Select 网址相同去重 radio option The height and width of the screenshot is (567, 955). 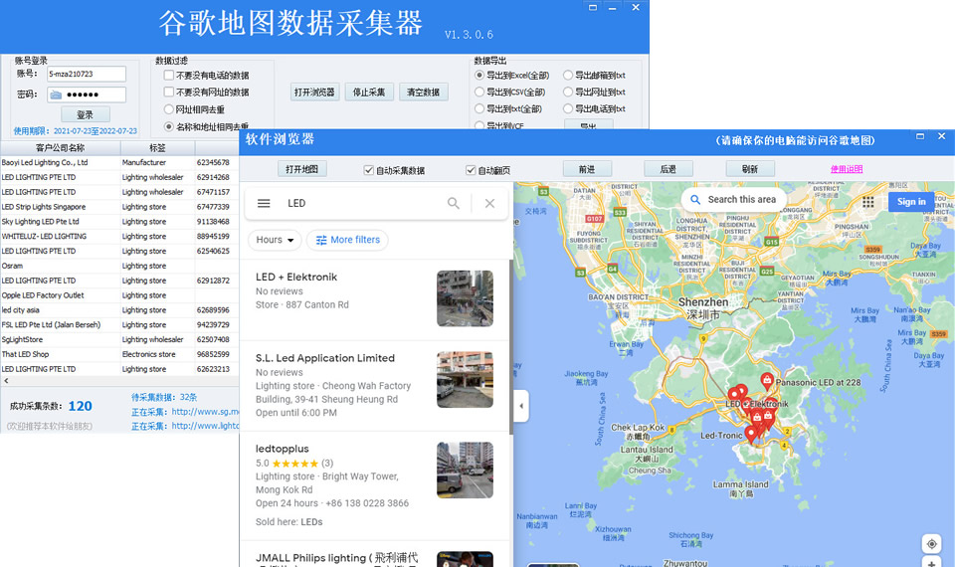(169, 109)
